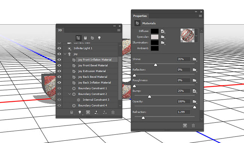Viewport: 244px width, 143px height.
Task: Open Specular texture folder menu
Action: (163, 37)
